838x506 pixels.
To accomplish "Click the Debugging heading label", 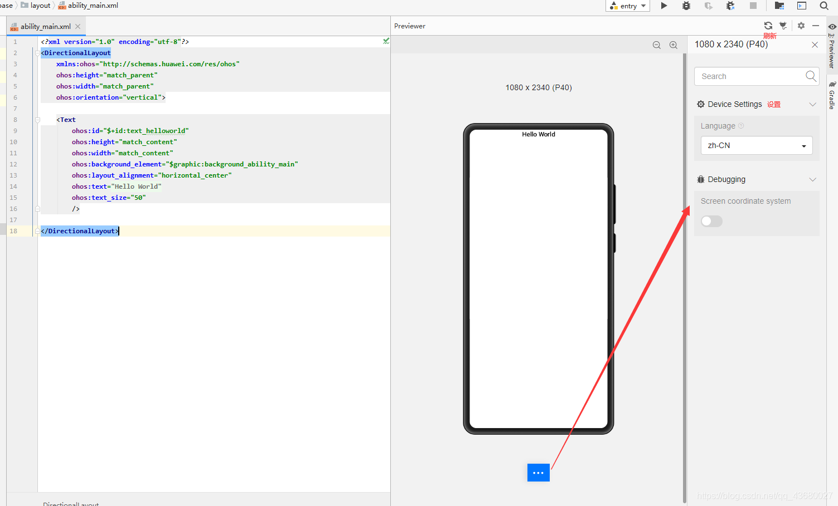I will [x=726, y=179].
